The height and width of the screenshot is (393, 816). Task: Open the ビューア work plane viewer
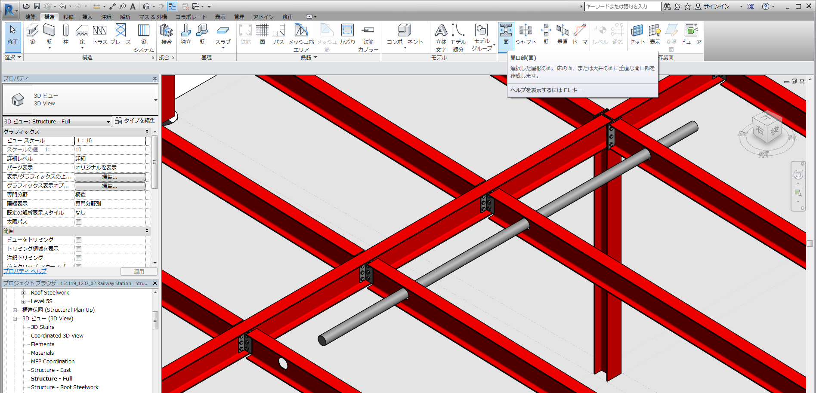tap(691, 34)
